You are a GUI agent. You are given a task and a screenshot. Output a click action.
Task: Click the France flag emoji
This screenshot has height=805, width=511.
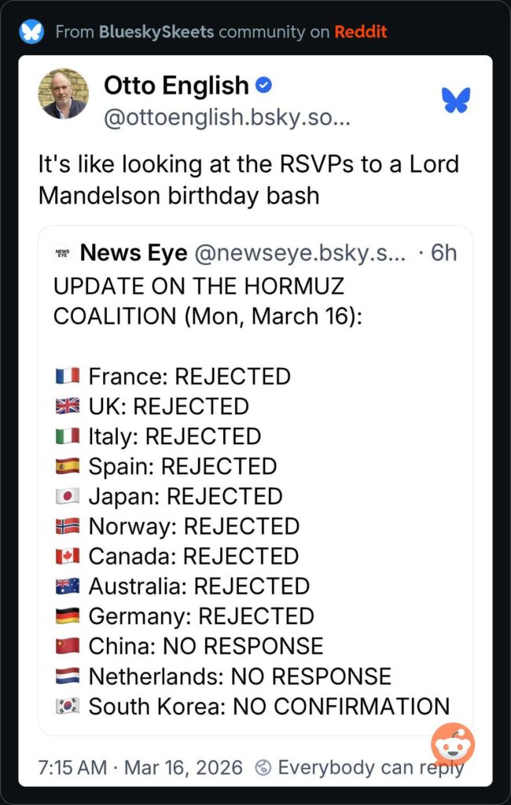(67, 377)
